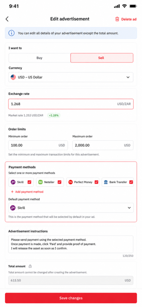This screenshot has width=142, height=307.
Task: Switch to the Buy tab
Action: pyautogui.click(x=40, y=58)
